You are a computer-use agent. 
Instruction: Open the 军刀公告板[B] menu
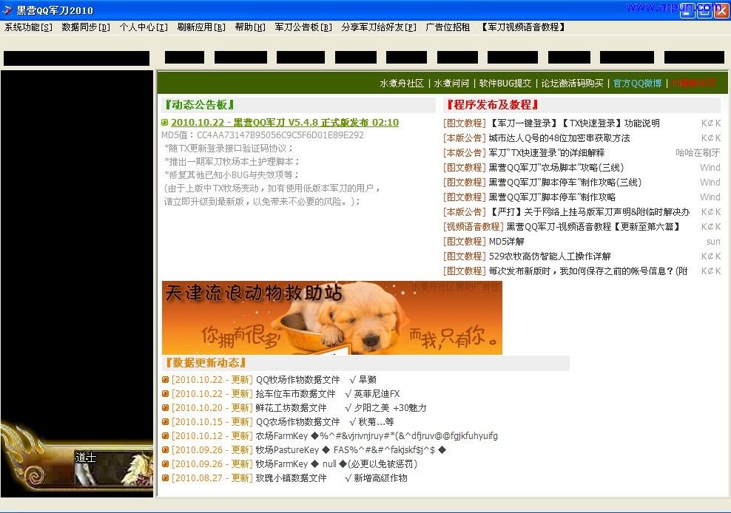[x=303, y=27]
